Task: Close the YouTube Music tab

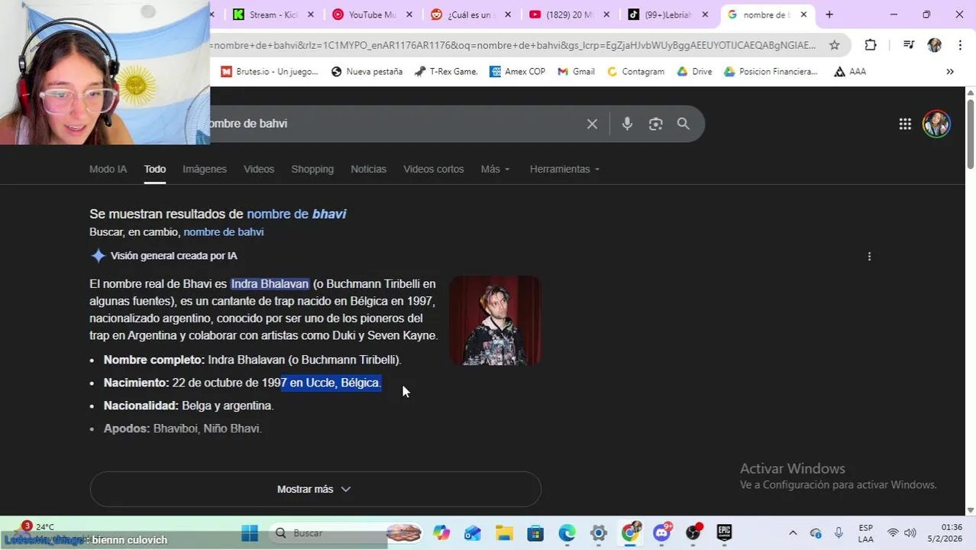Action: pos(409,15)
